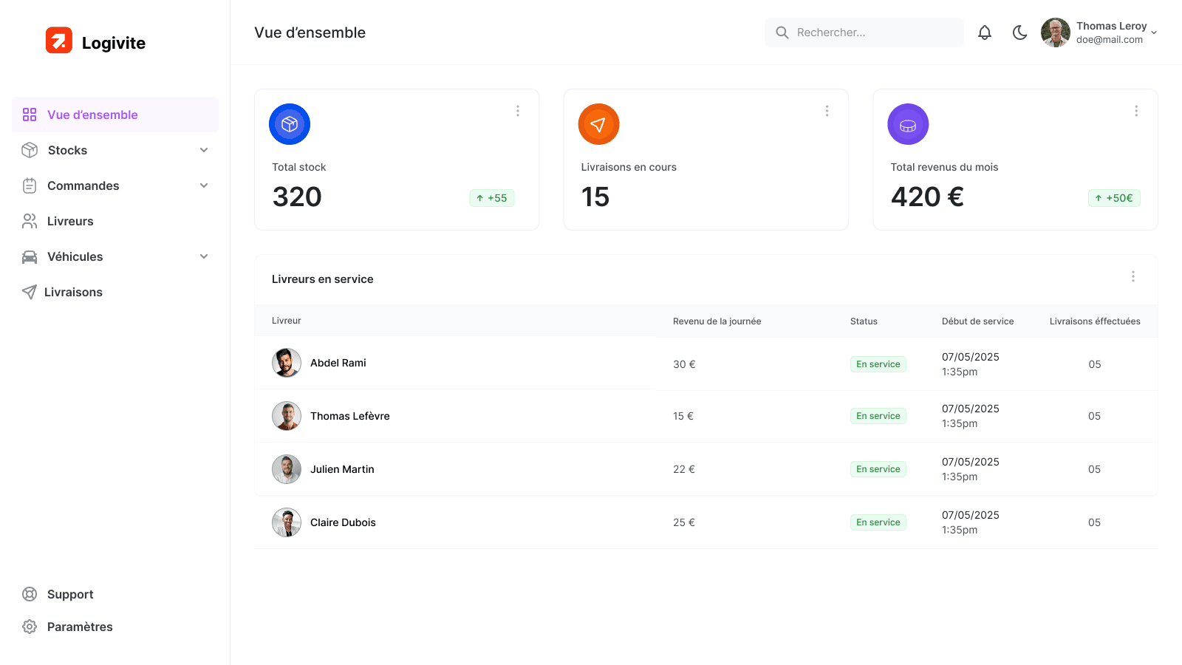
Task: Click Claire Dubois's profile thumbnail
Action: [x=287, y=522]
